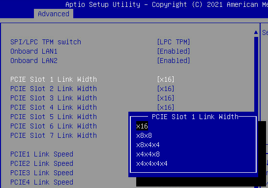Click the scrollbar up arrow
The image size is (268, 188).
[x=256, y=32]
